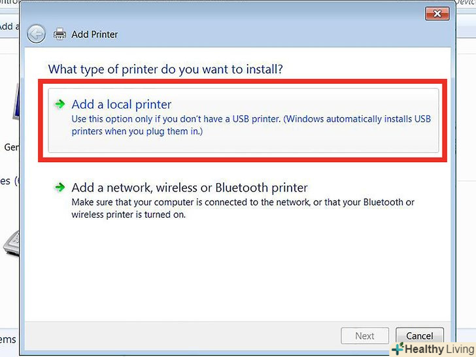Click the items count text in the status bar
The image size is (476, 357).
pos(8,339)
